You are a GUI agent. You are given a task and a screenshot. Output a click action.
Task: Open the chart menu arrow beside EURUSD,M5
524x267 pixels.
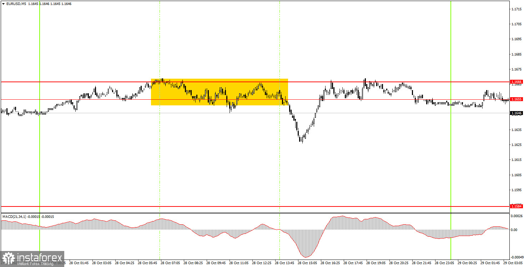tap(3, 3)
